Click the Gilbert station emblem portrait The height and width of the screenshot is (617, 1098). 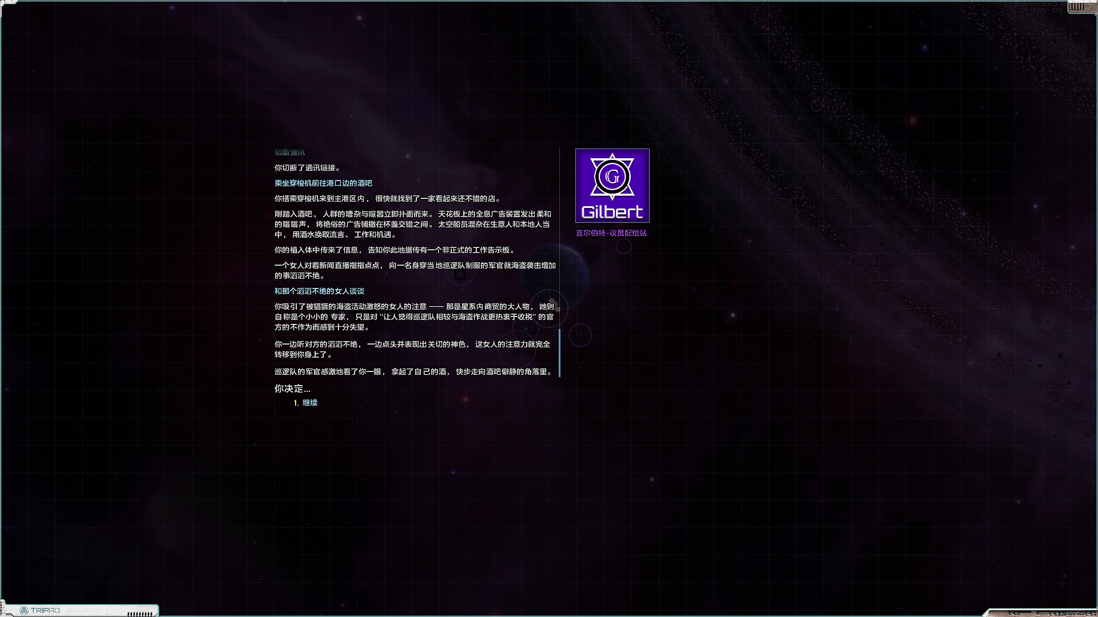coord(612,185)
